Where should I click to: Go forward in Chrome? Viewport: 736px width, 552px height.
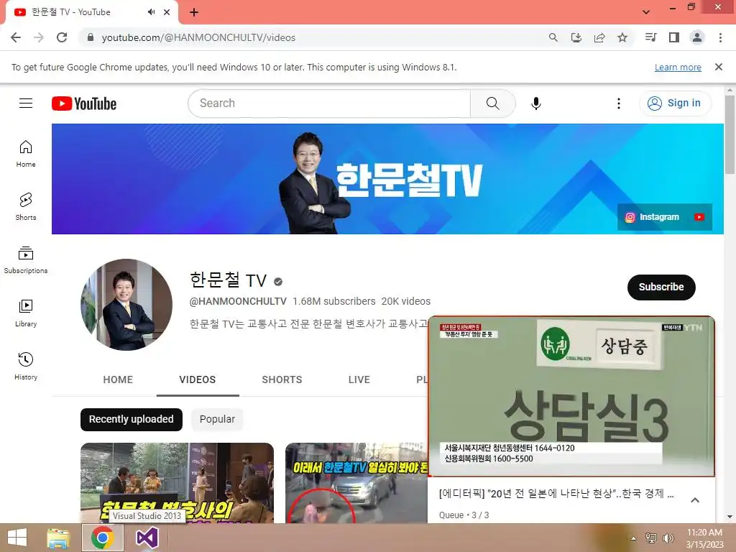click(39, 37)
